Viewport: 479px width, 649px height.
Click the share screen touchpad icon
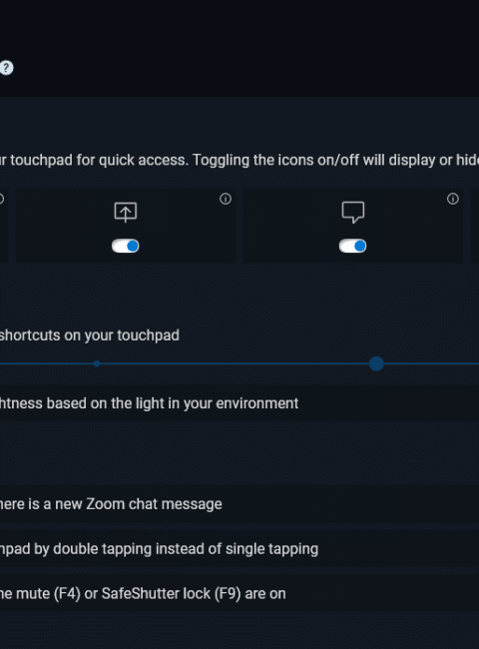(x=126, y=212)
